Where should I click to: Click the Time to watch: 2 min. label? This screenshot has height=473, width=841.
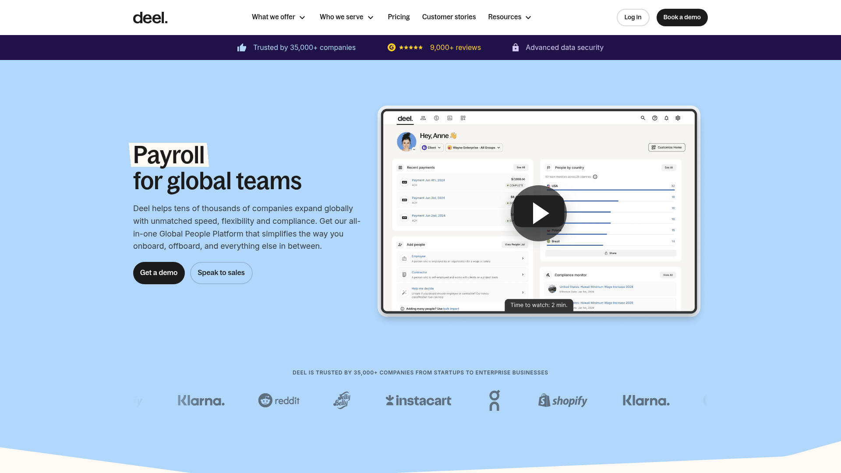[x=539, y=305]
